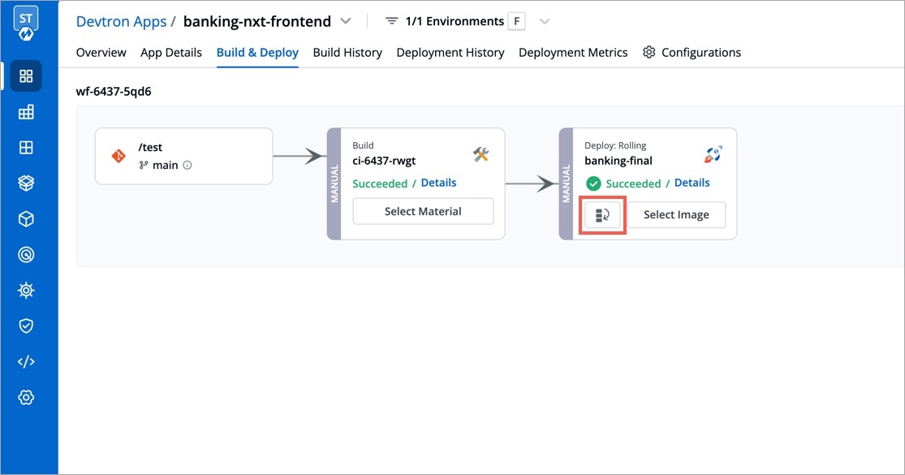Click the banking-nxt-frontend app title
This screenshot has width=905, height=475.
point(257,21)
